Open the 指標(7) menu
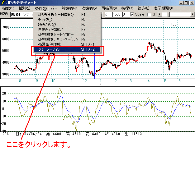 click(x=127, y=8)
